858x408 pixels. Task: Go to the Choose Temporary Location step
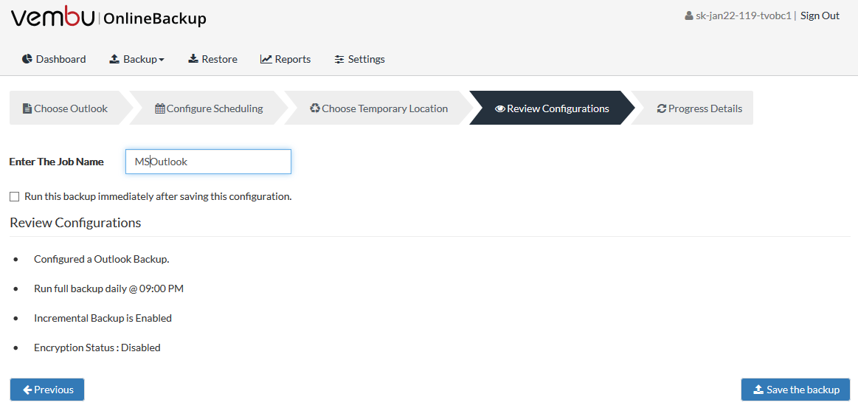coord(378,108)
